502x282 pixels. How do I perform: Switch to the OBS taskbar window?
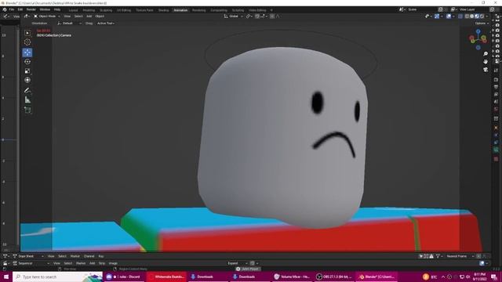335,277
